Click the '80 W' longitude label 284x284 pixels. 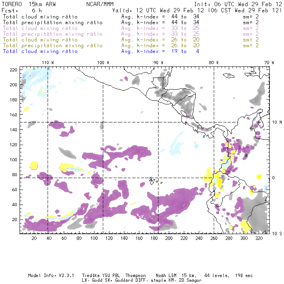[214, 63]
